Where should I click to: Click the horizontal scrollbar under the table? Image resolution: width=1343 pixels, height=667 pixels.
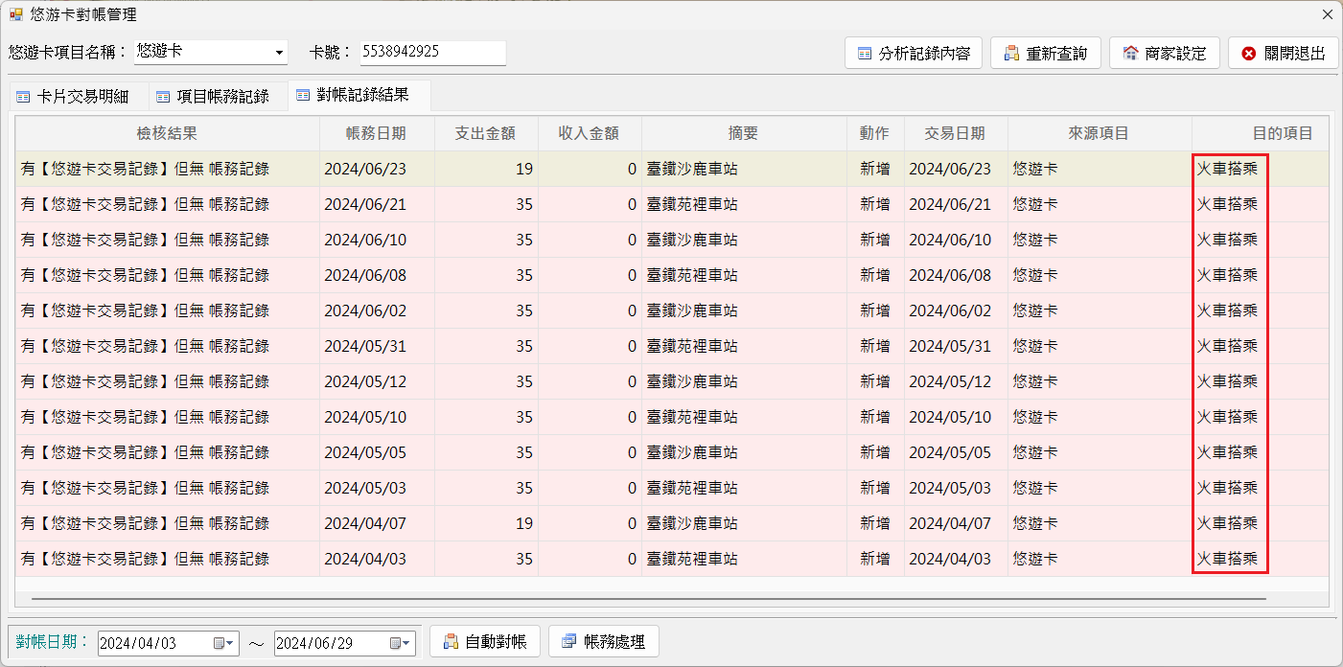tap(648, 599)
